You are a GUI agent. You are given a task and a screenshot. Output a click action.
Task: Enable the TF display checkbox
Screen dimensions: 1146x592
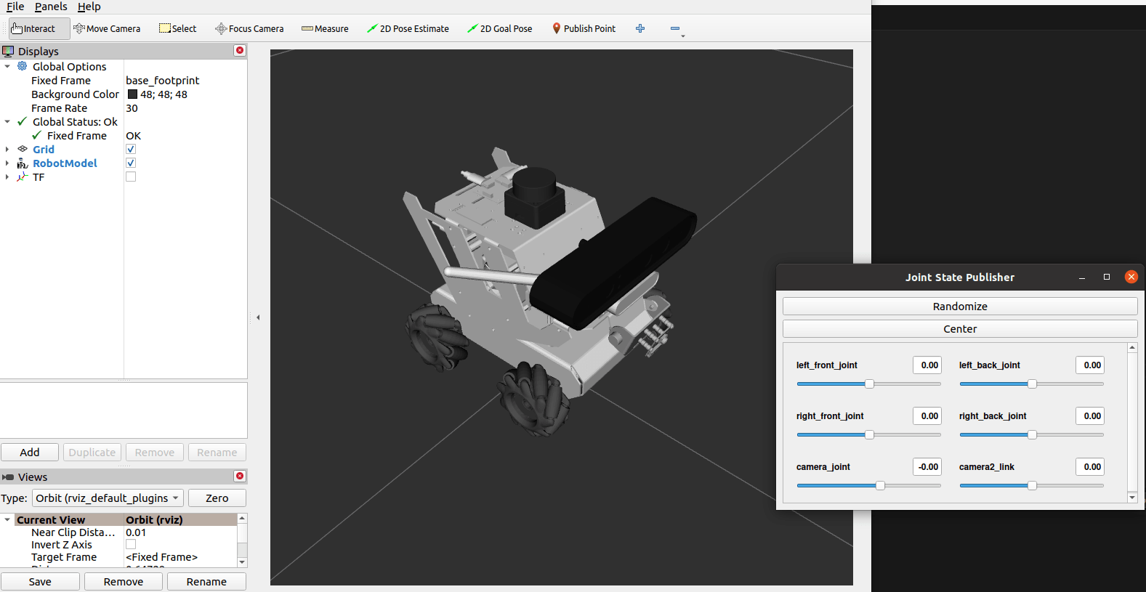click(x=131, y=177)
